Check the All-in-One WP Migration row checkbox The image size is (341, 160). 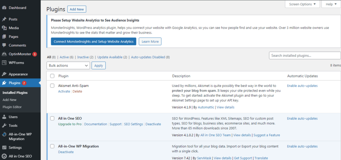[x=52, y=146]
